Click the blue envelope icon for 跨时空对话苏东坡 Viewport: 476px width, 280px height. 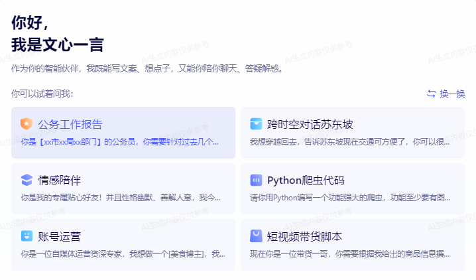point(256,124)
